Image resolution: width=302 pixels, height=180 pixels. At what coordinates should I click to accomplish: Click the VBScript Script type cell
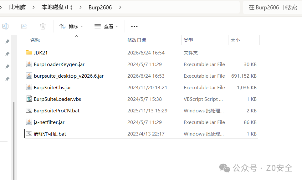click(x=203, y=99)
